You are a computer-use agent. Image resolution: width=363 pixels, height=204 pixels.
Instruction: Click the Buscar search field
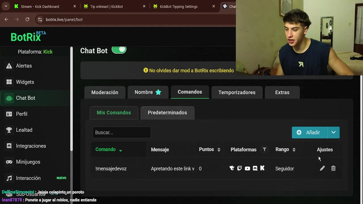[122, 132]
